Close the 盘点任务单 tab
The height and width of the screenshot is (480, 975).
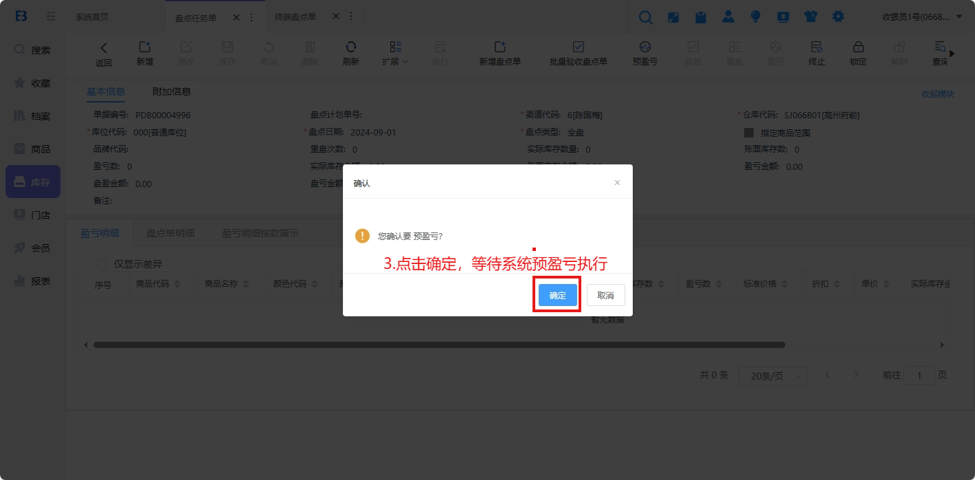(236, 17)
